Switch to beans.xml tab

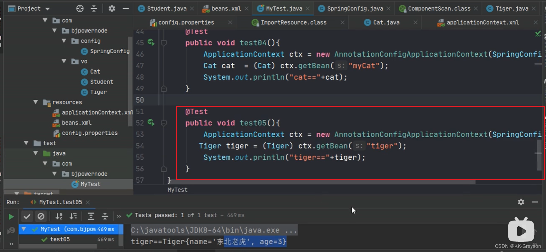pos(226,9)
